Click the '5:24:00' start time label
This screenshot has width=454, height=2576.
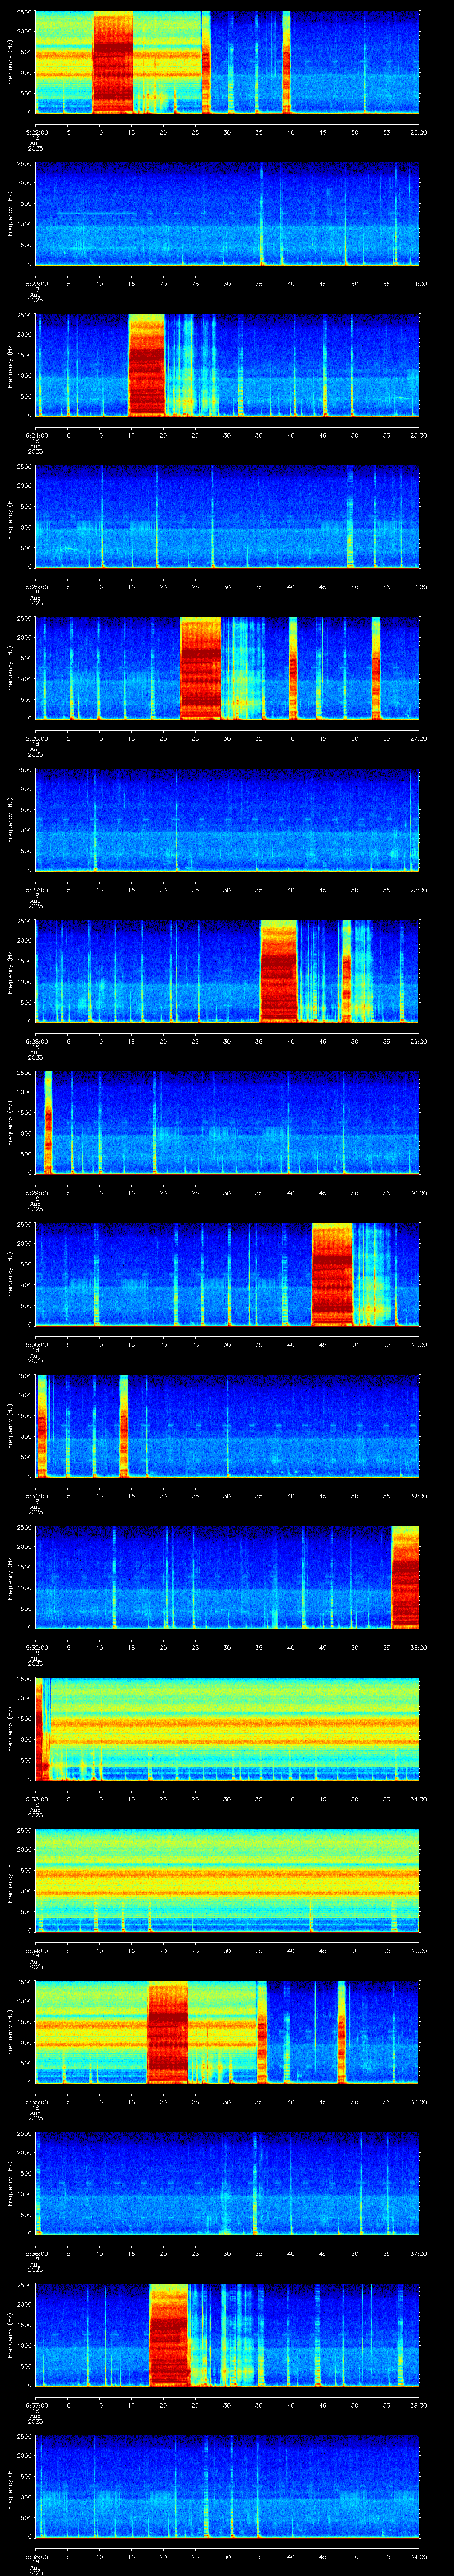pyautogui.click(x=36, y=435)
